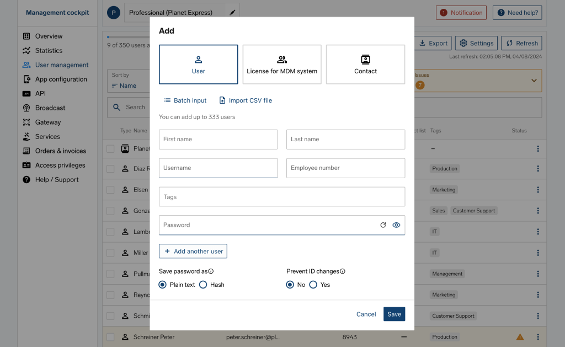The image size is (565, 347).
Task: Select the Contact option in Add dialog
Action: [365, 64]
